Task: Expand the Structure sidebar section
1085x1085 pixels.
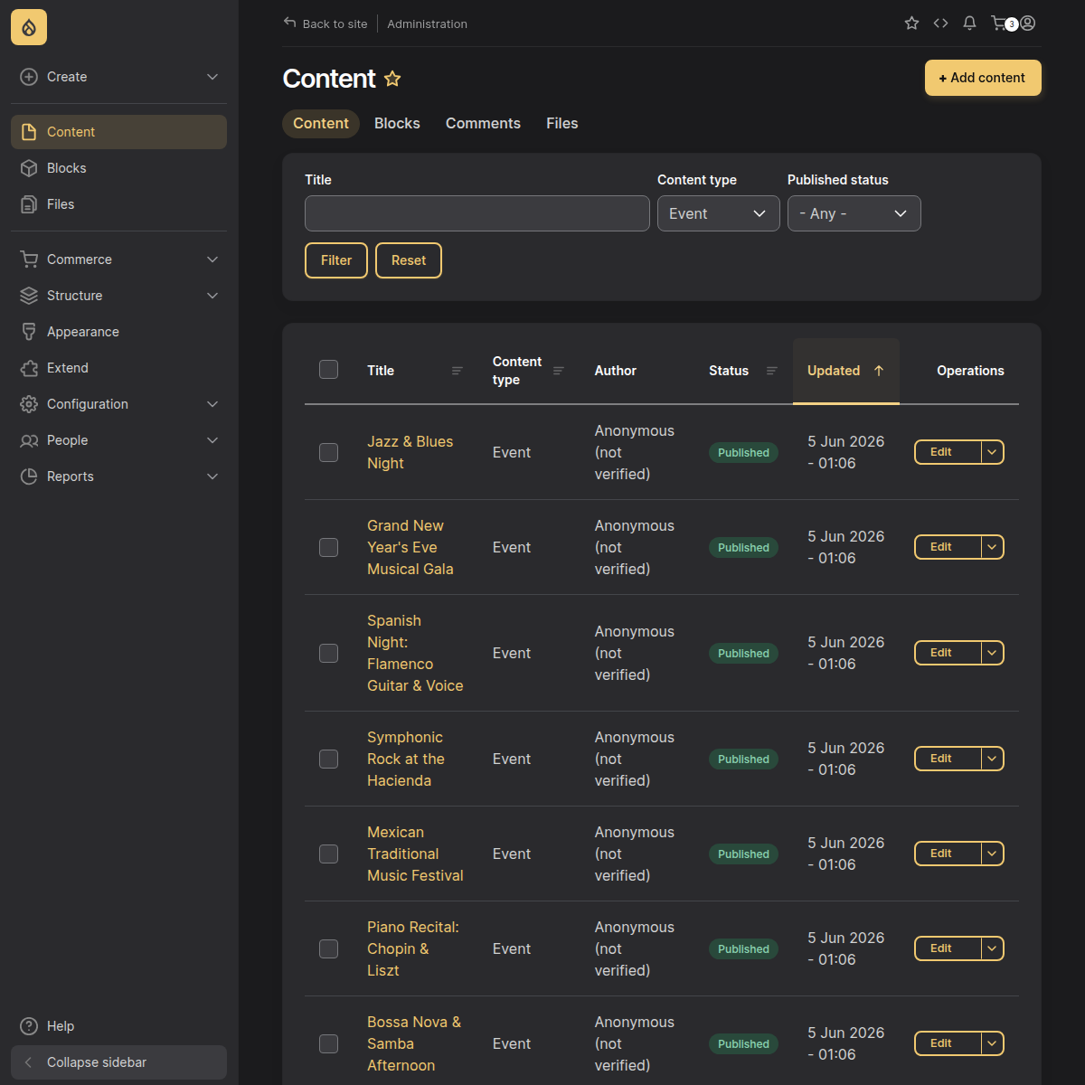Action: point(118,296)
